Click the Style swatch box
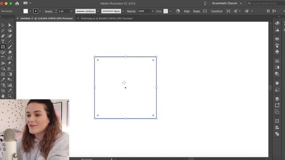Viewport: 285px width, 160px height. click(166, 11)
